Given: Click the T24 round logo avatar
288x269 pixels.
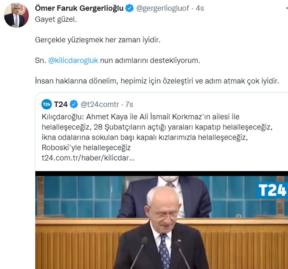Looking at the screenshot, I should pyautogui.click(x=46, y=104).
